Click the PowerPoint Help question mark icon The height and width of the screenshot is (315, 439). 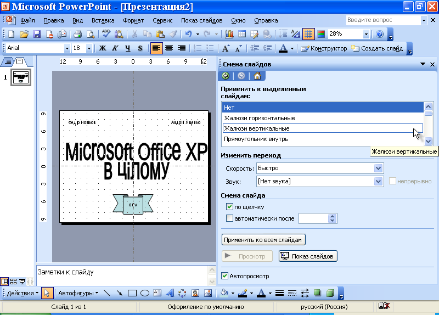(380, 34)
